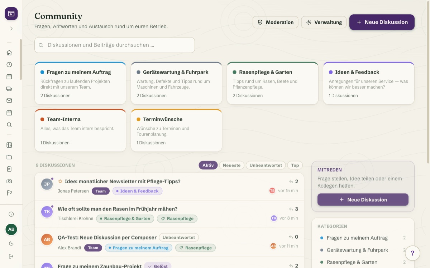Open the folder icon in the sidebar

pyautogui.click(x=9, y=157)
